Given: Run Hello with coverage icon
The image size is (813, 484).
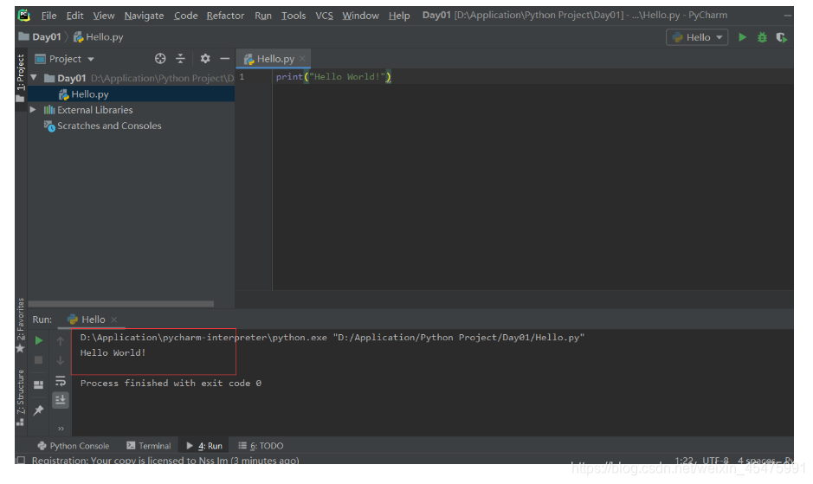Looking at the screenshot, I should click(781, 37).
